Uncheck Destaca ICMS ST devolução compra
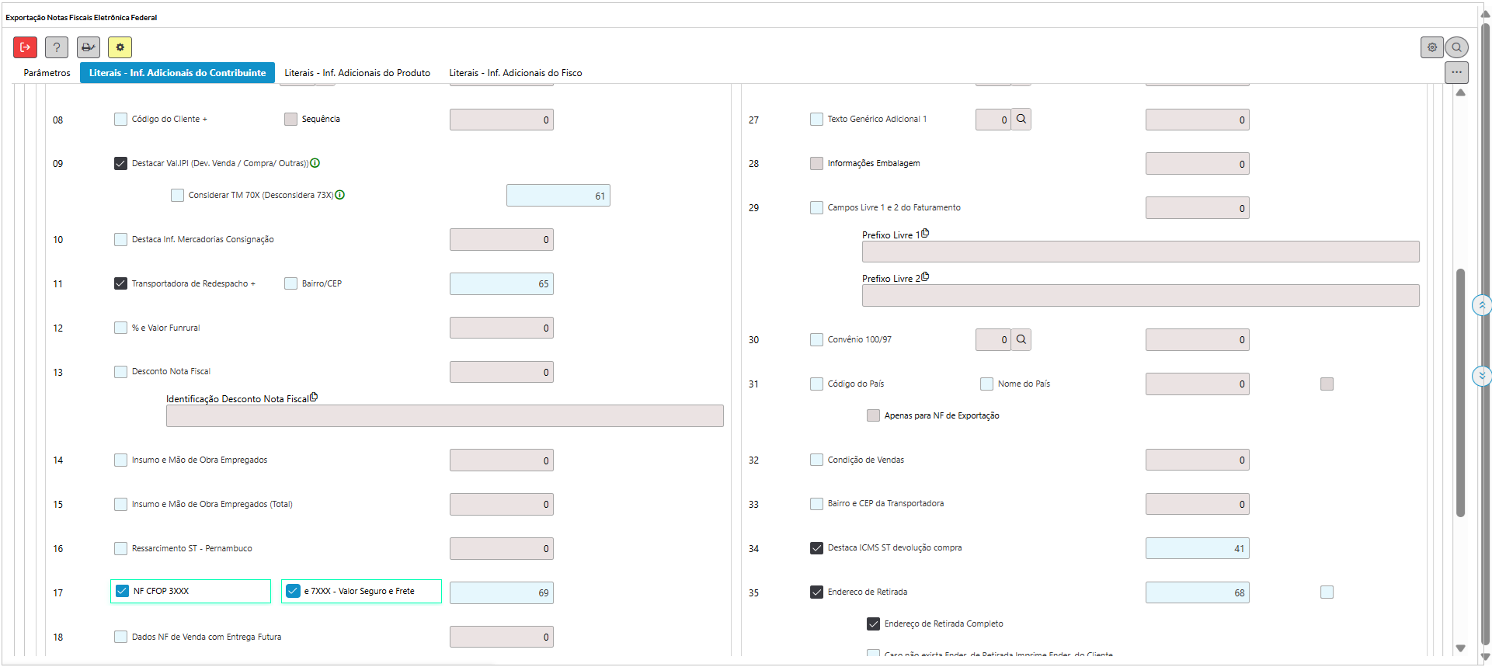Screen dimensions: 1492x667 (x=816, y=548)
